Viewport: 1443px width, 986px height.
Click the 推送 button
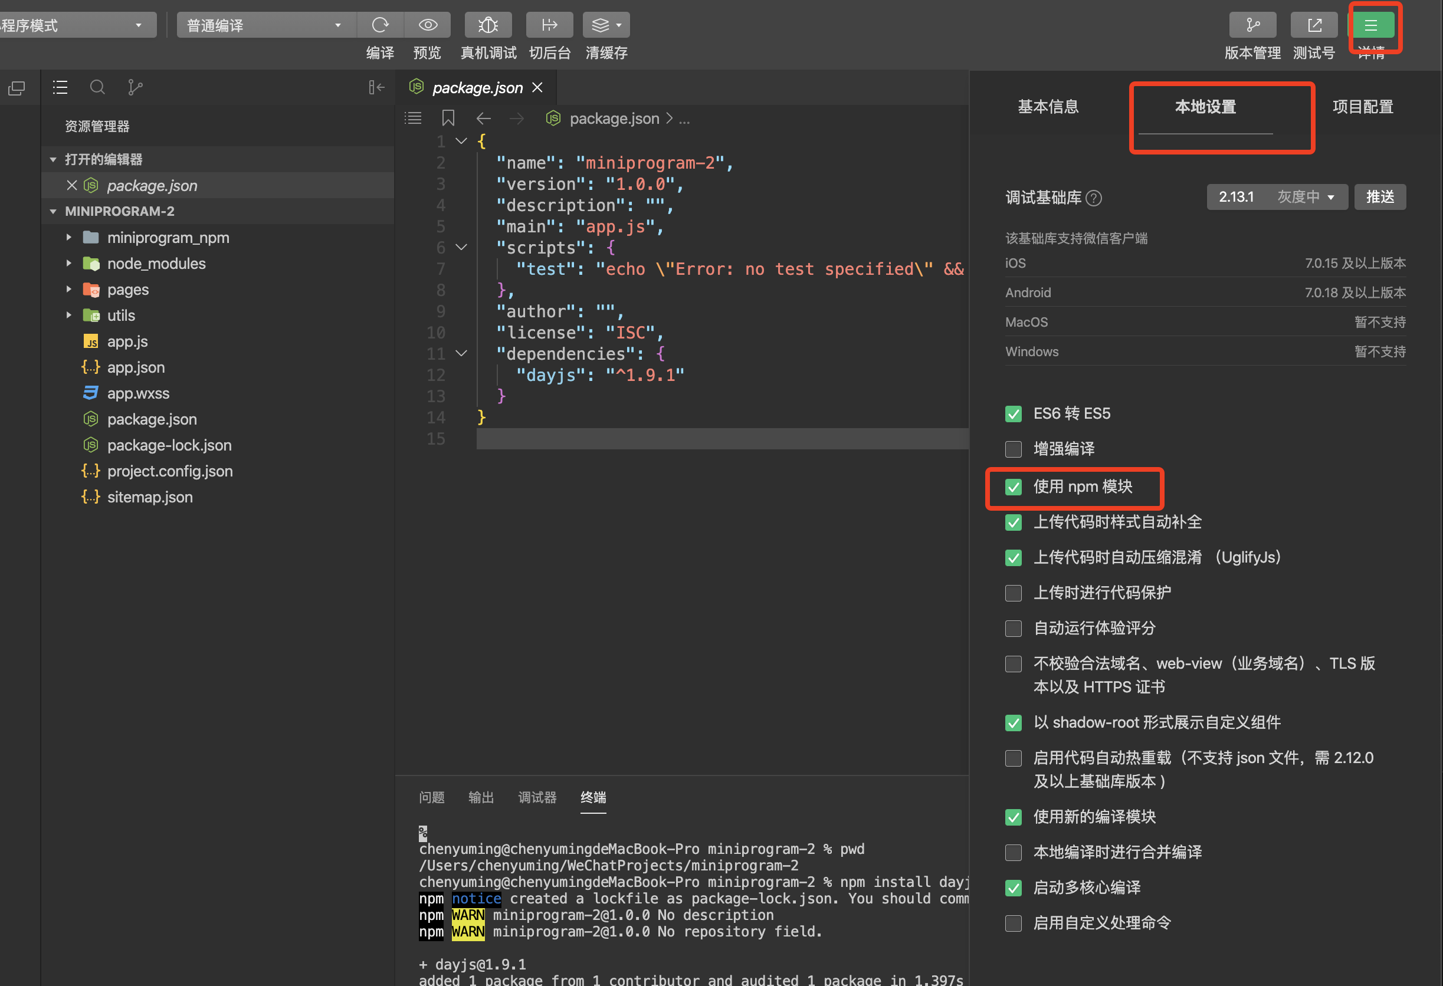1379,198
